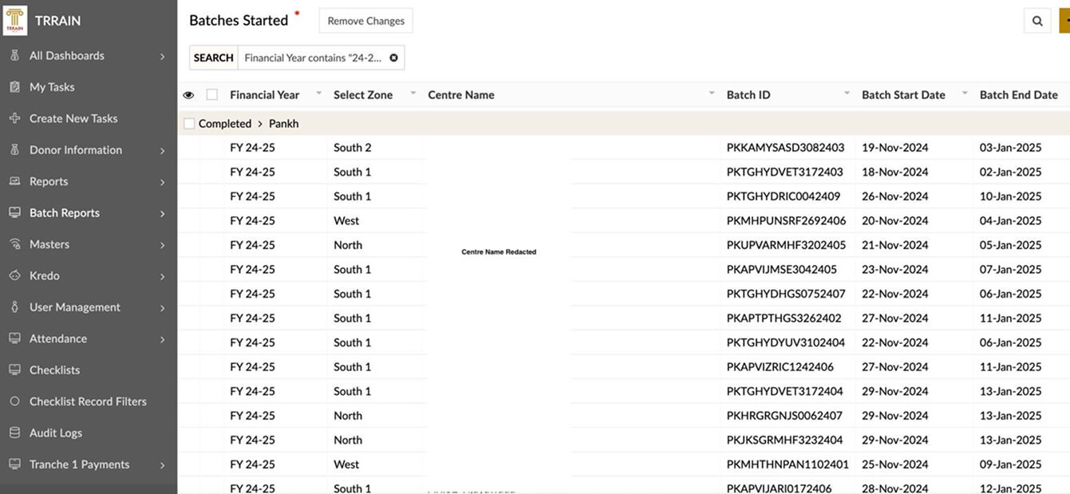Screen dimensions: 1070x494
Task: Click the My Tasks sidebar icon
Action: (14, 87)
